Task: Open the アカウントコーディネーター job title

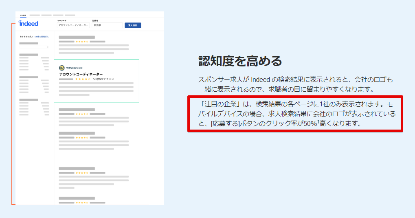Action: 81,74
